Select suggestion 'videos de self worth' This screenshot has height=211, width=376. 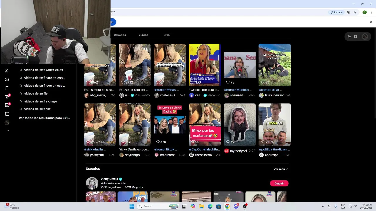(x=45, y=70)
